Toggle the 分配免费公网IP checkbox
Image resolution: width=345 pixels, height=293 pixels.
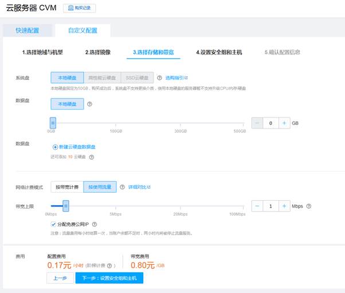(x=53, y=224)
